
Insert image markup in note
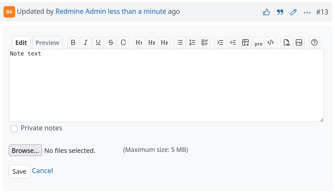[299, 42]
